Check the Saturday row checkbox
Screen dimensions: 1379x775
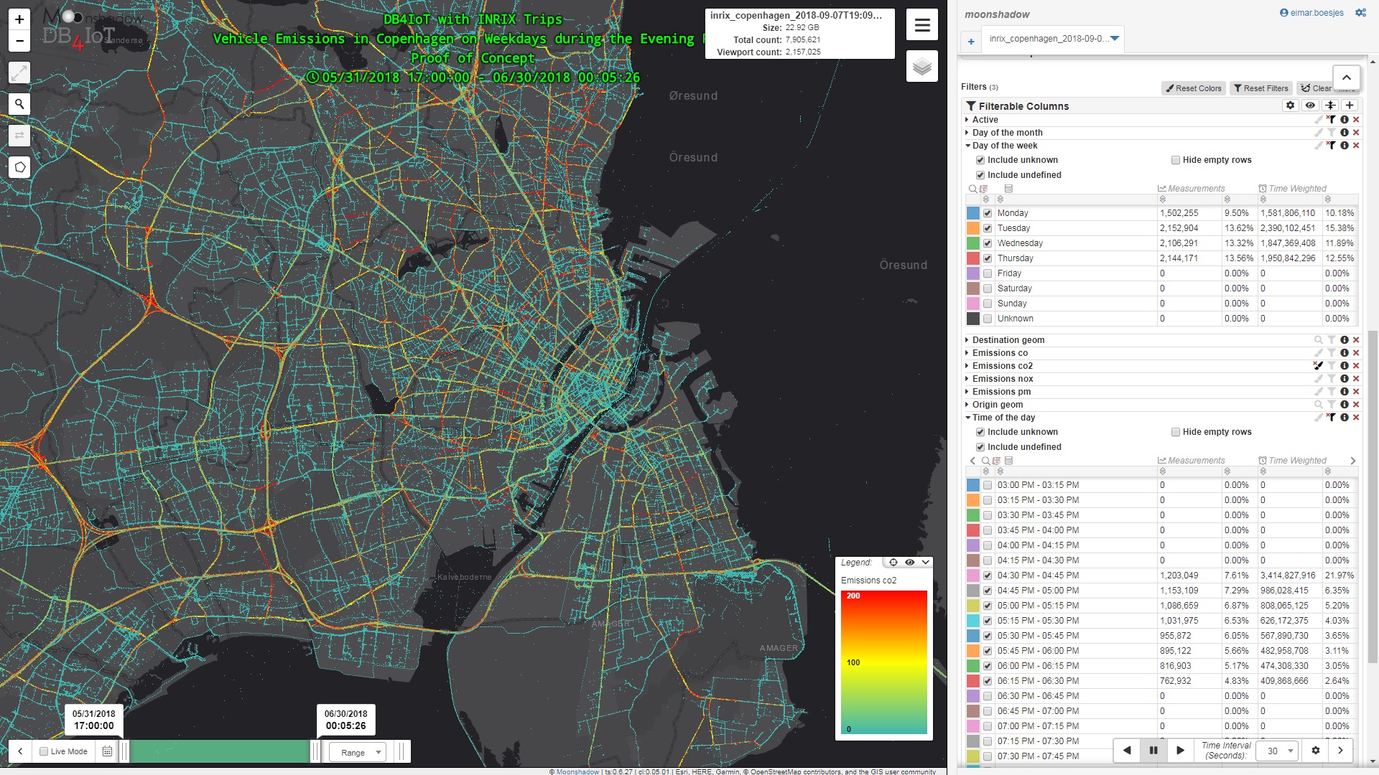click(x=988, y=288)
